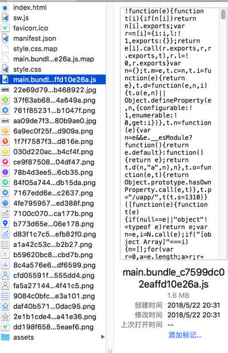Select the favicon.ico file icon
The height and width of the screenshot is (353, 228).
coord(5,28)
